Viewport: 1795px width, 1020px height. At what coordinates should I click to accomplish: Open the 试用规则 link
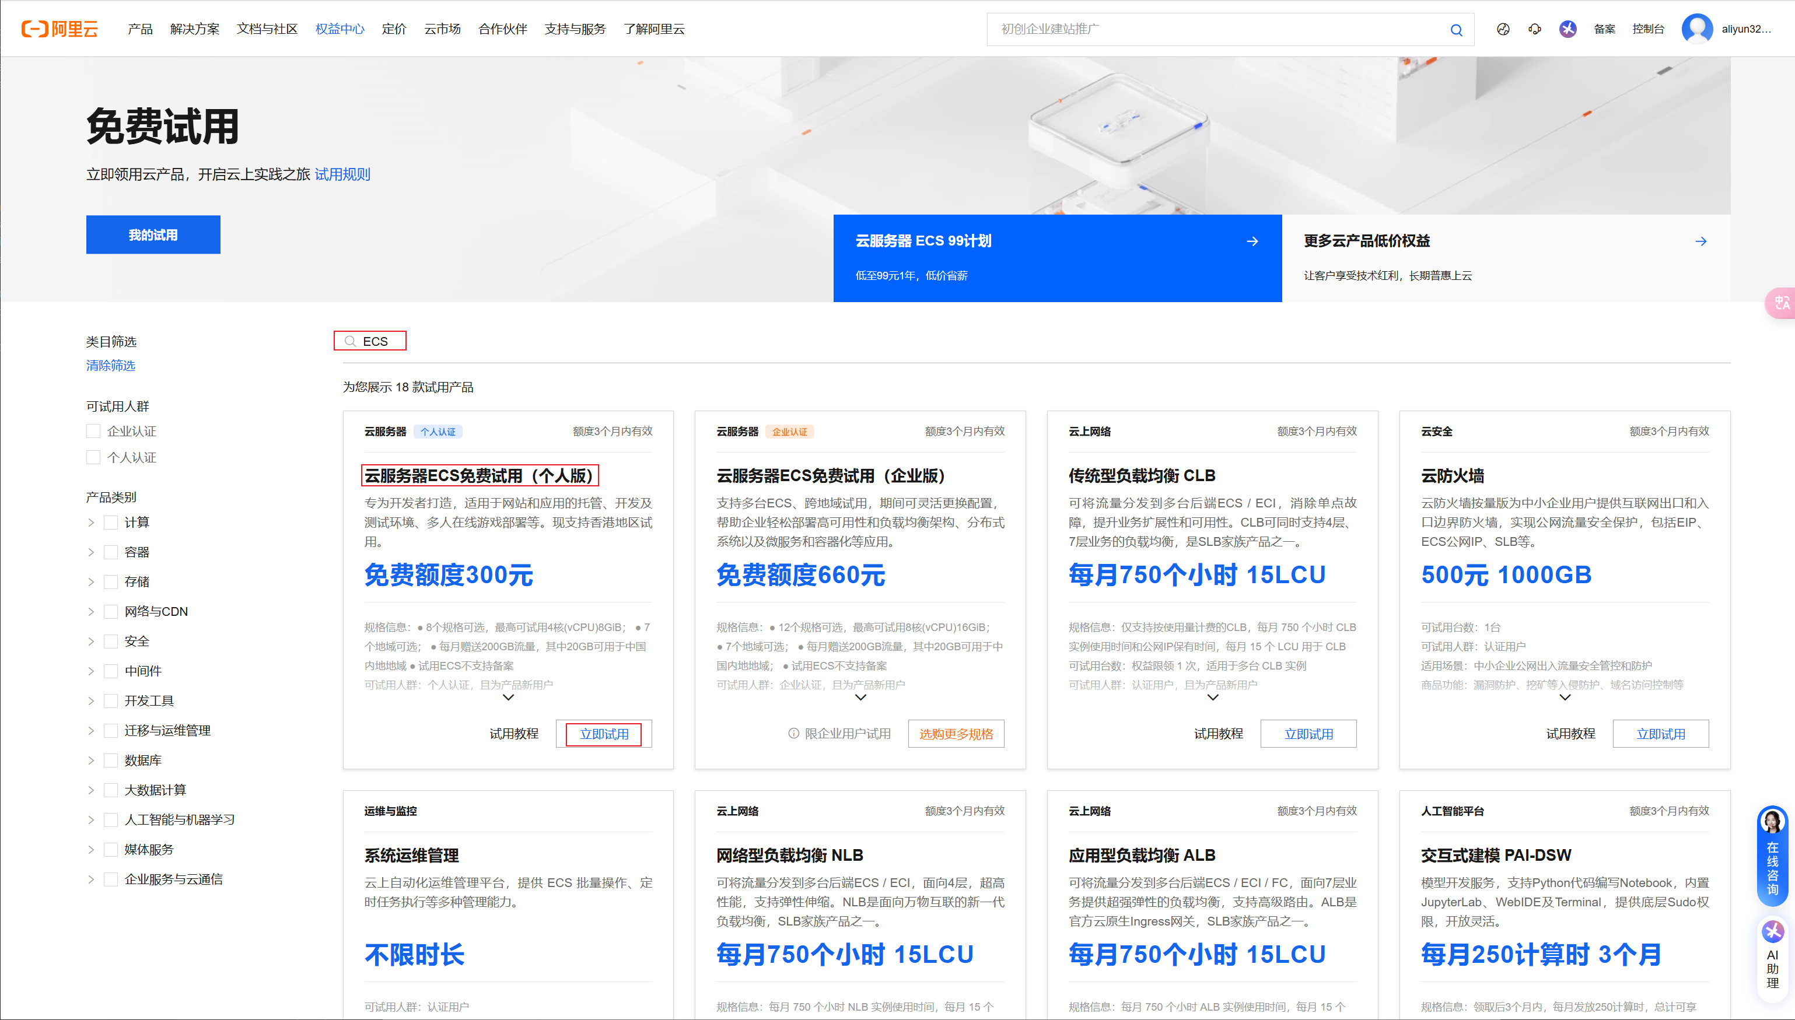coord(342,174)
